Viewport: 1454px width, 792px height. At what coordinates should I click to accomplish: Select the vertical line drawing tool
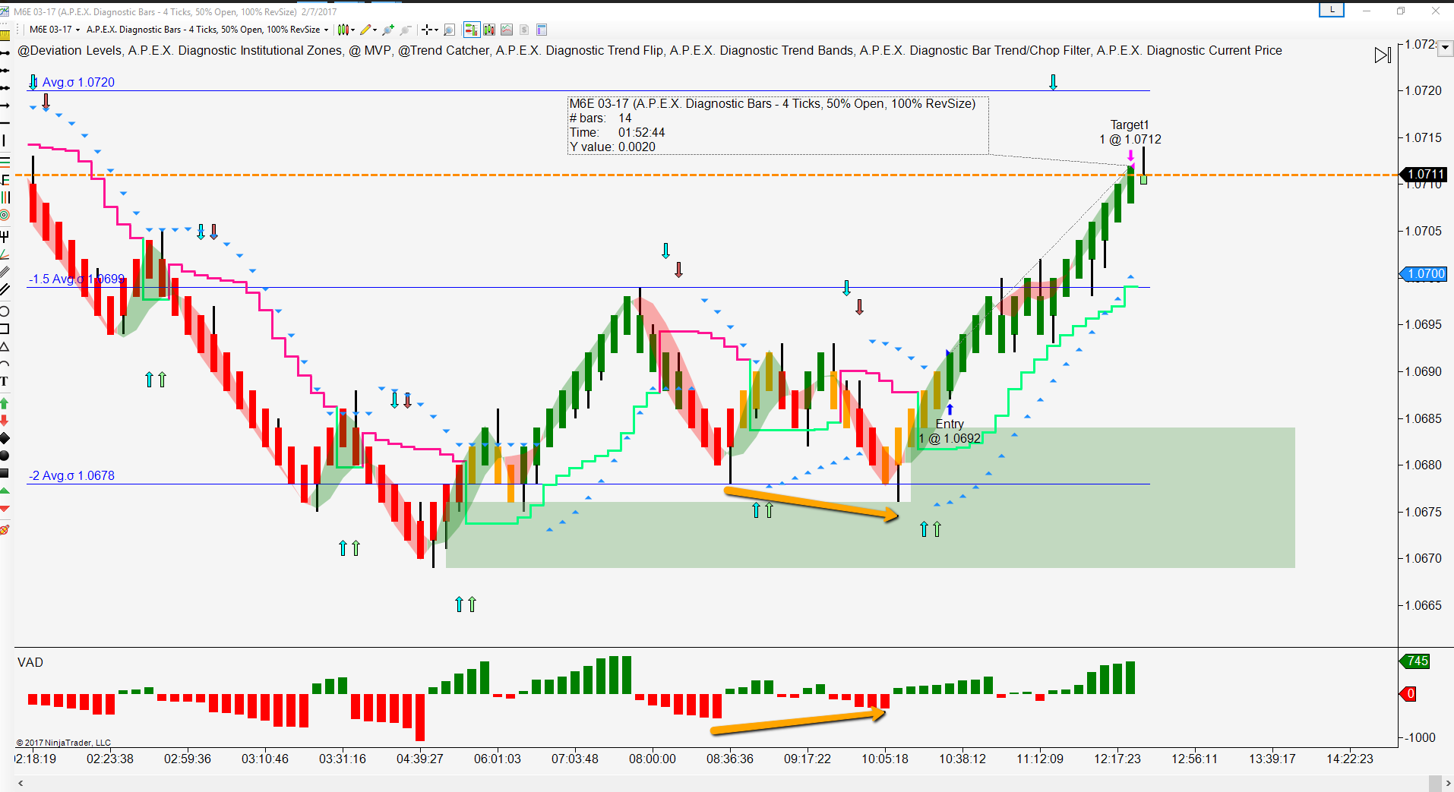click(x=5, y=140)
